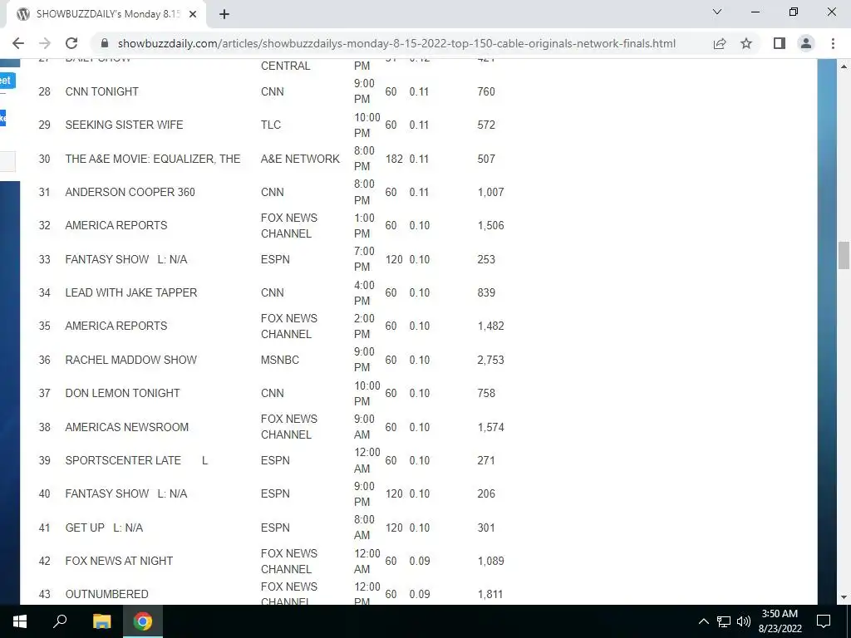Click viewer count '1,574'
851x638 pixels.
coord(490,427)
